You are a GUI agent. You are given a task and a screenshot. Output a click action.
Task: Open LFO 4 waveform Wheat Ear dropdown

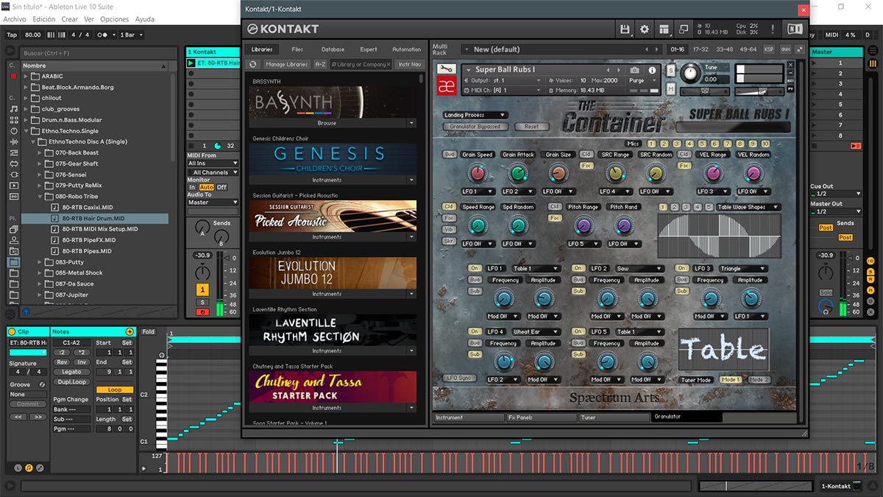(x=536, y=332)
